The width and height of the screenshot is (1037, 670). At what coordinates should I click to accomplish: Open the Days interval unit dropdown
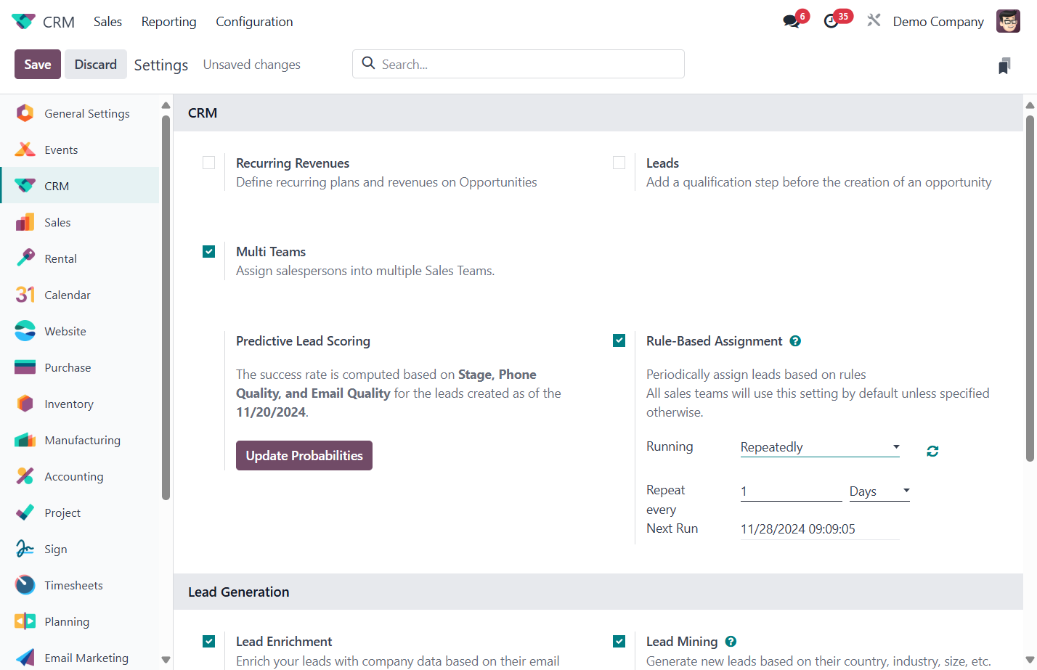point(879,491)
